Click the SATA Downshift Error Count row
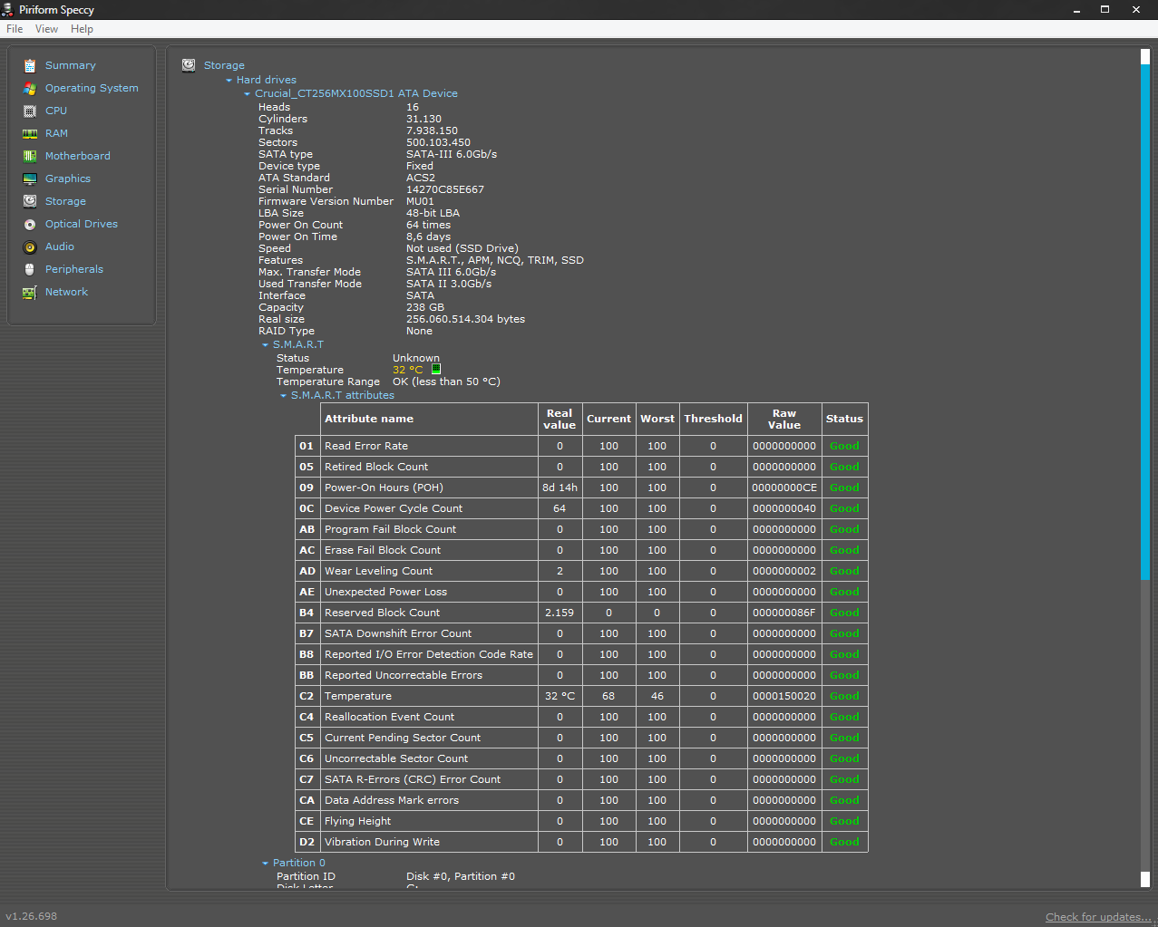This screenshot has width=1158, height=927. click(x=581, y=633)
